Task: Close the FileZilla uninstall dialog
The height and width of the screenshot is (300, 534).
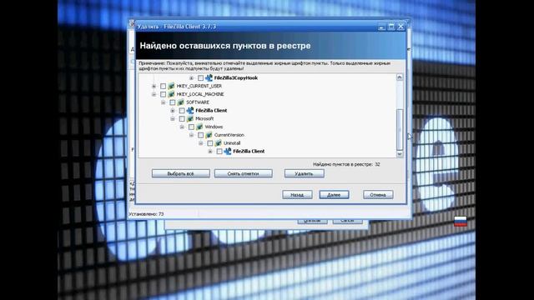Action: 400,27
